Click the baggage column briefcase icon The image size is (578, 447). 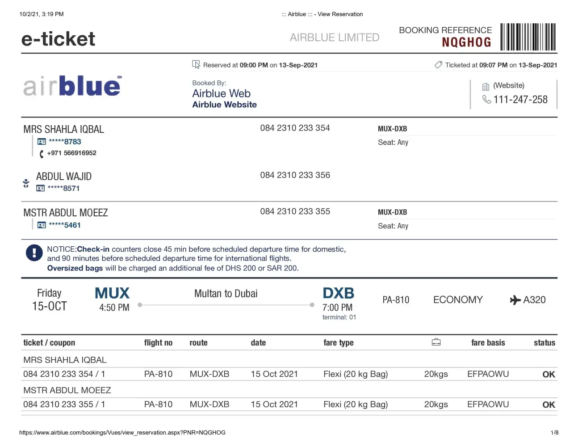tap(436, 342)
